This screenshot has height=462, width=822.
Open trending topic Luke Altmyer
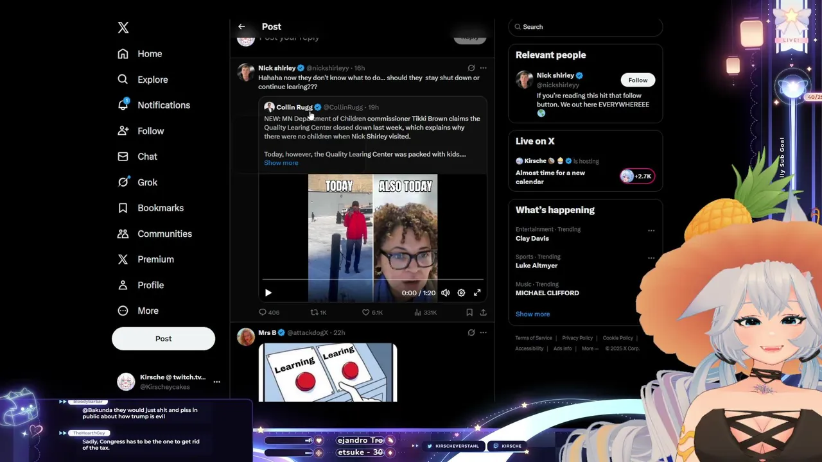point(536,266)
